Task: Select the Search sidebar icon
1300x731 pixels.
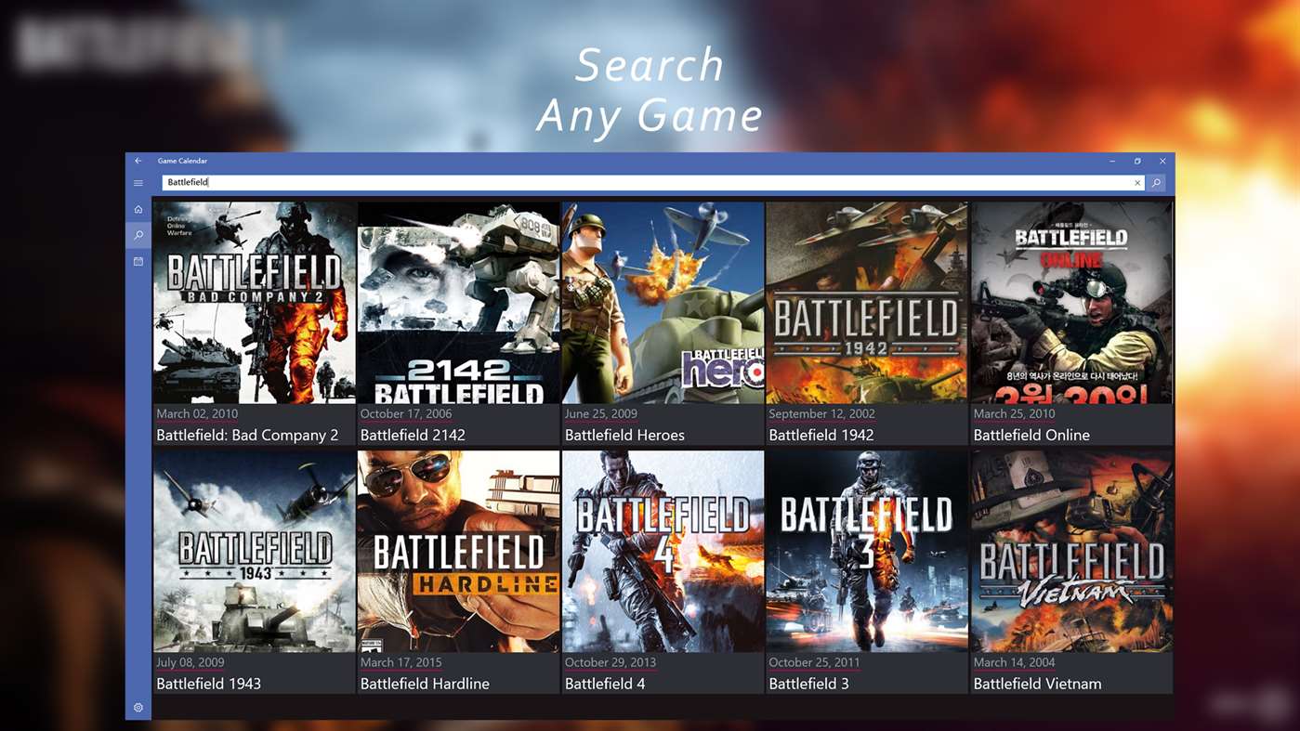Action: (x=138, y=235)
